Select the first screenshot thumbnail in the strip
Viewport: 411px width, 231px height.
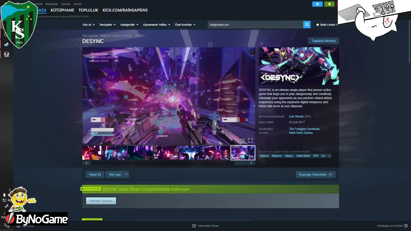[92, 153]
